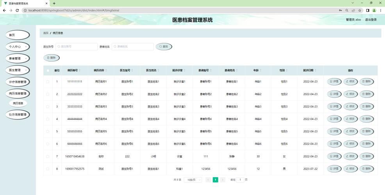The width and height of the screenshot is (385, 195).
Task: Click the zoom magnifier icon in address bar
Action: click(347, 10)
